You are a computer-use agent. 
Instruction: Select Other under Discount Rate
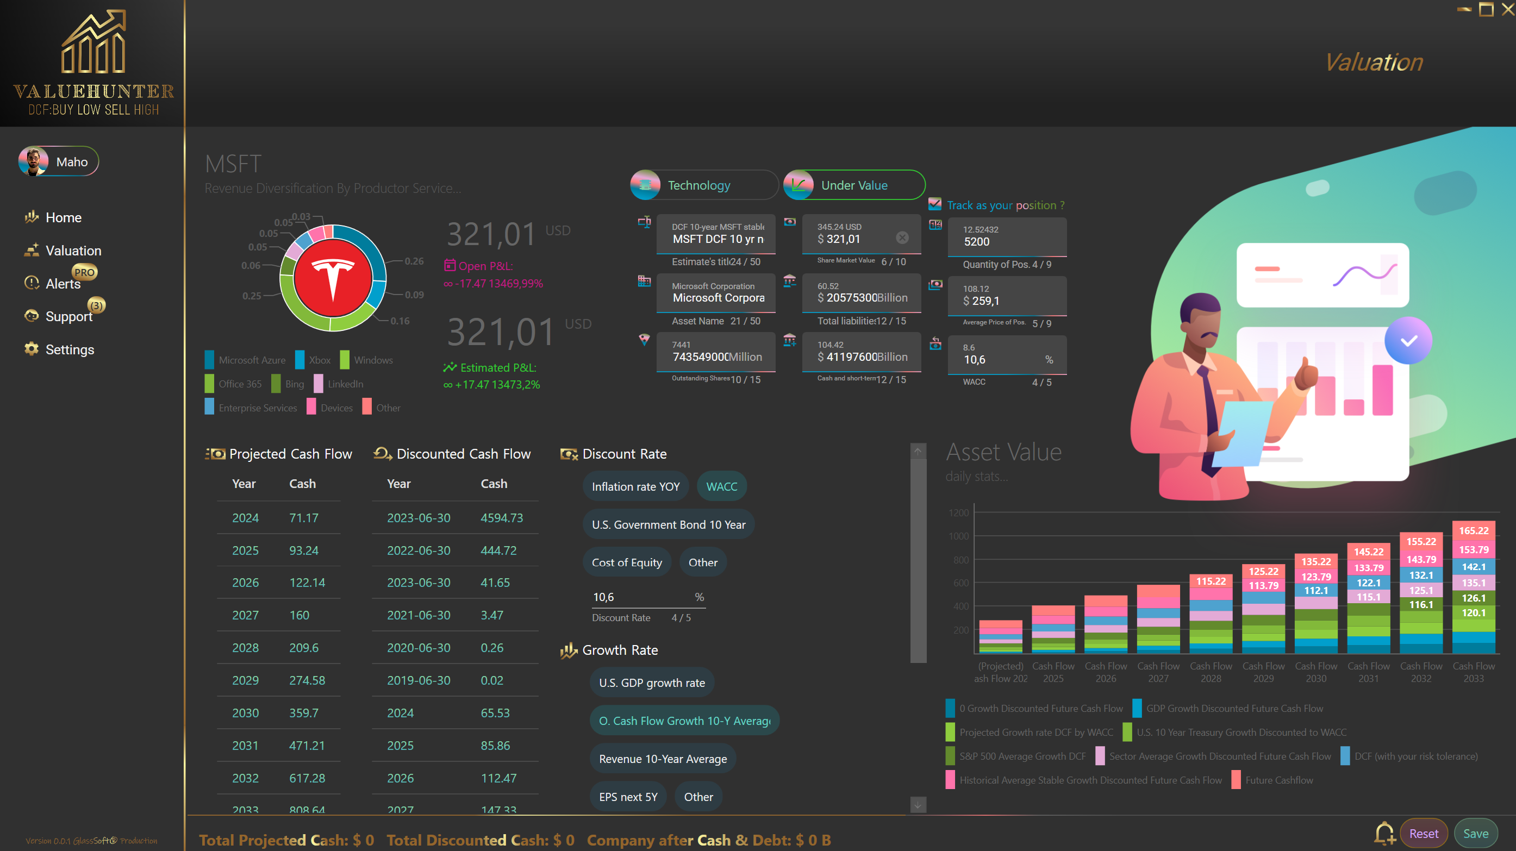[x=703, y=562]
